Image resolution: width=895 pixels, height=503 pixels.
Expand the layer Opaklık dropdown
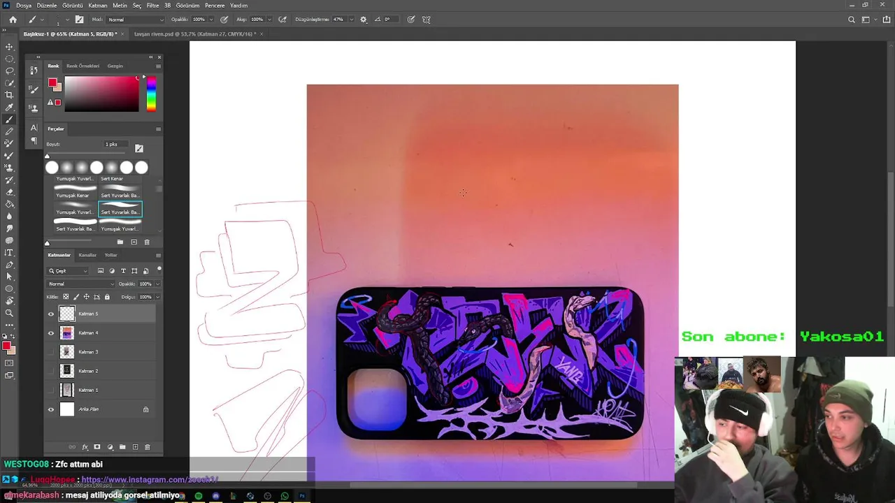tap(157, 284)
